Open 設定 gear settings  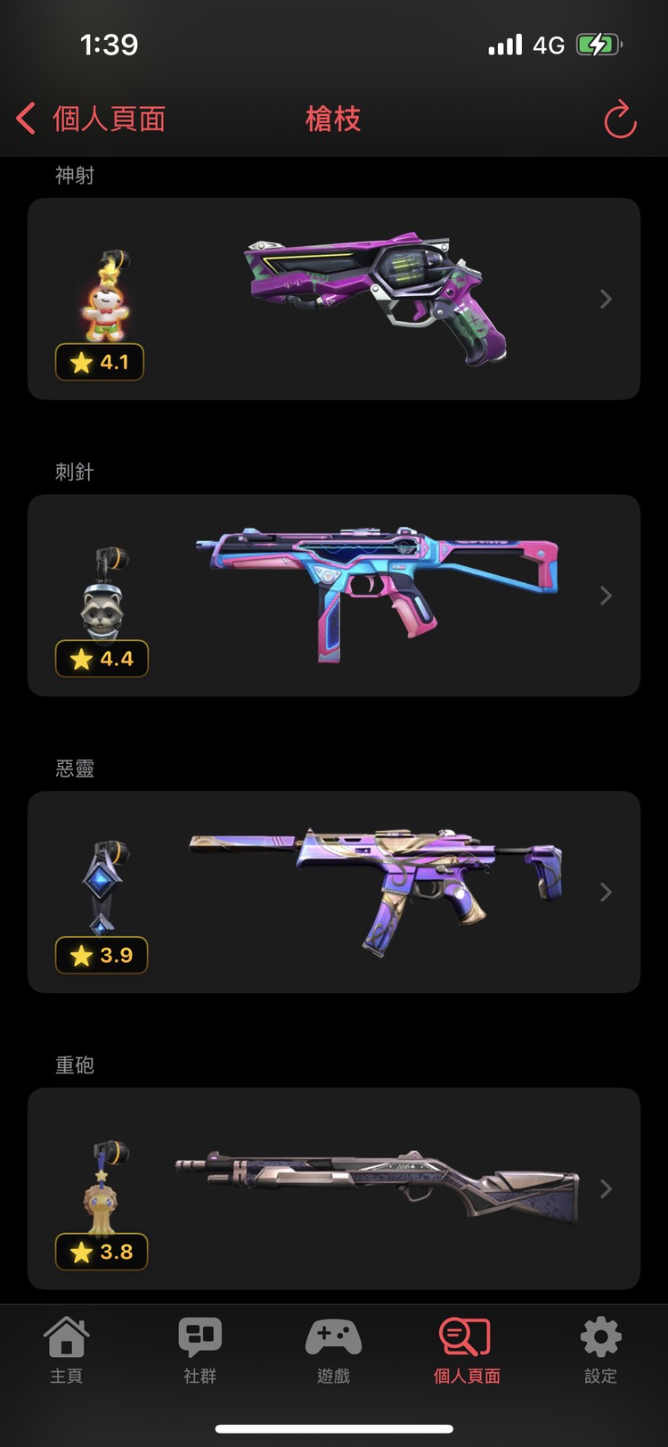[x=601, y=1350]
